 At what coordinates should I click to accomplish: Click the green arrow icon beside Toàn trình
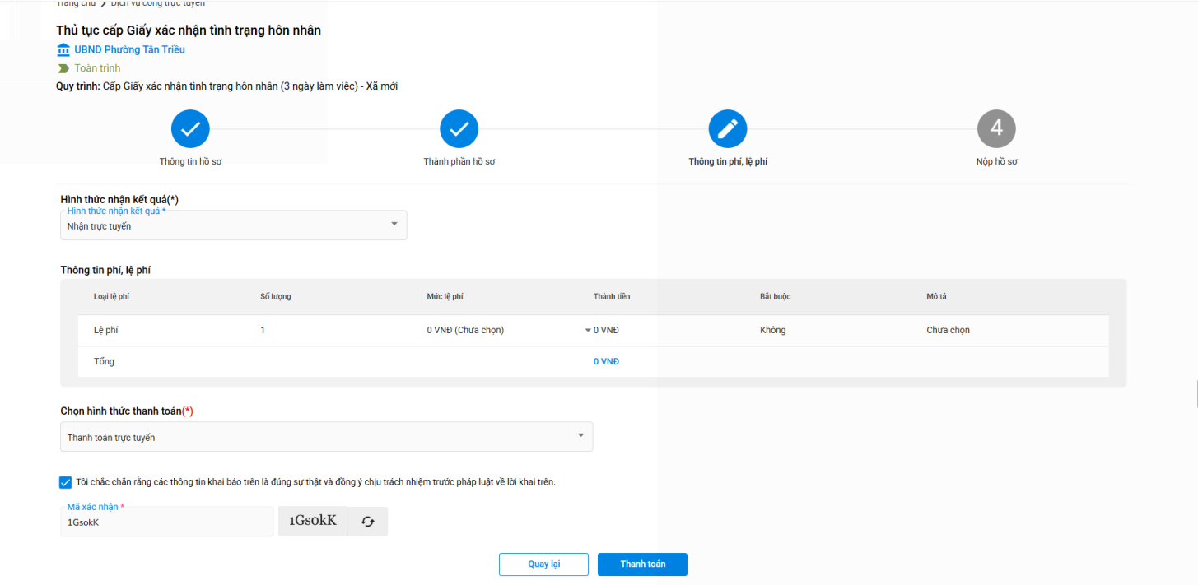point(63,68)
